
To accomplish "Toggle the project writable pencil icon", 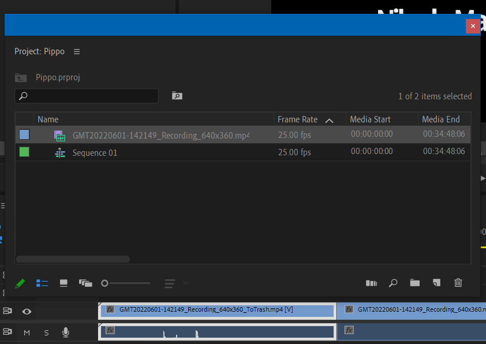I will tap(20, 283).
